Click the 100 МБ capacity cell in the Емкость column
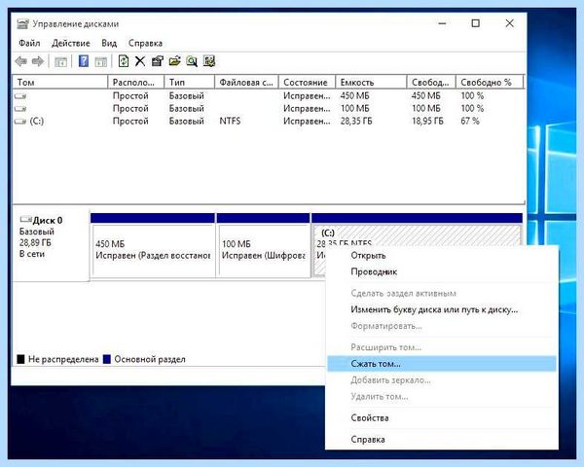Image resolution: width=584 pixels, height=467 pixels. pos(354,109)
